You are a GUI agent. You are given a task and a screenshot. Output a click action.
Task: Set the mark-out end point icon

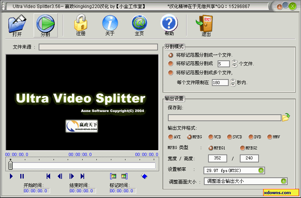(x=124, y=176)
